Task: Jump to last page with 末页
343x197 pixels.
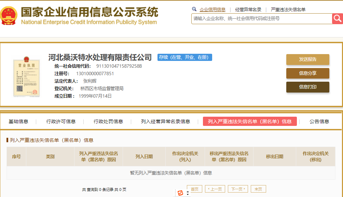Action: pyautogui.click(x=258, y=189)
